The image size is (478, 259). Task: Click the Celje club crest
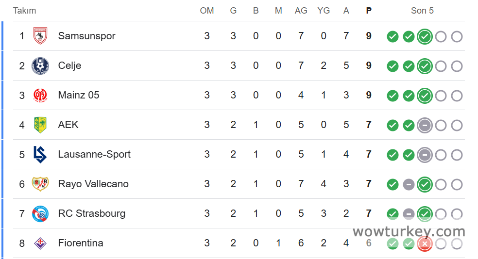point(40,65)
